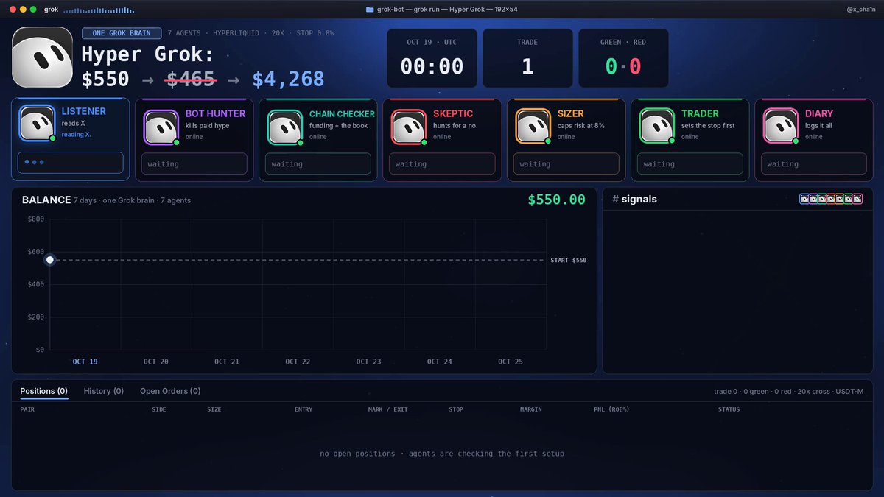Select the Listener agent avatar
The image size is (884, 497).
coord(38,124)
